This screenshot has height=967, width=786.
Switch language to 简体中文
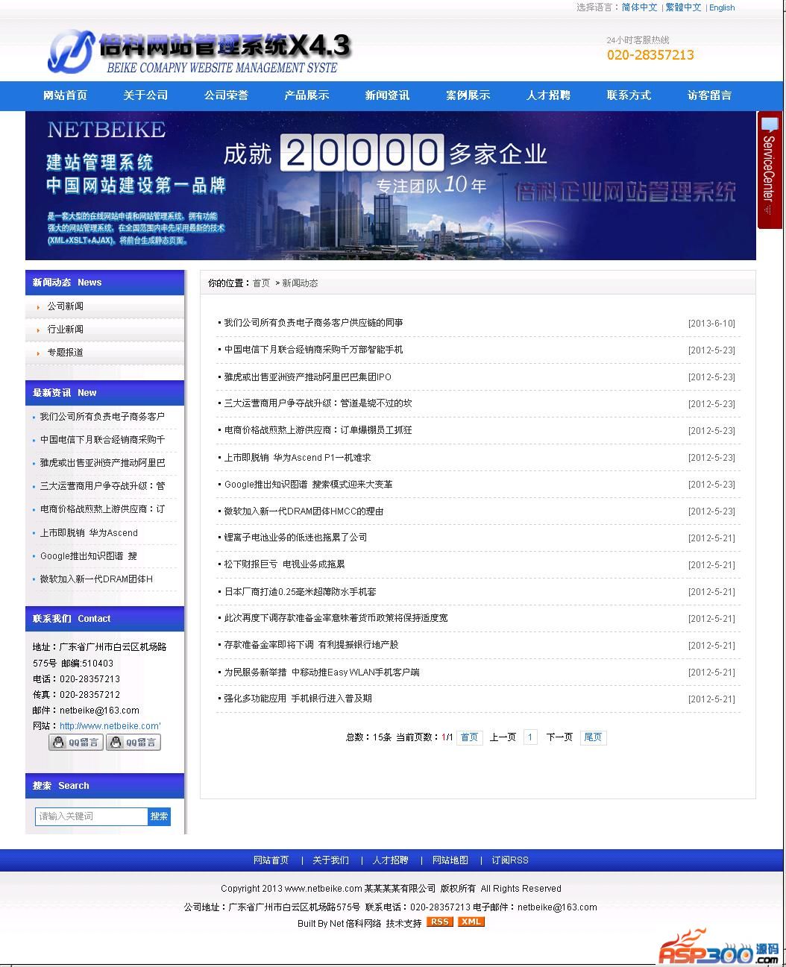(639, 7)
